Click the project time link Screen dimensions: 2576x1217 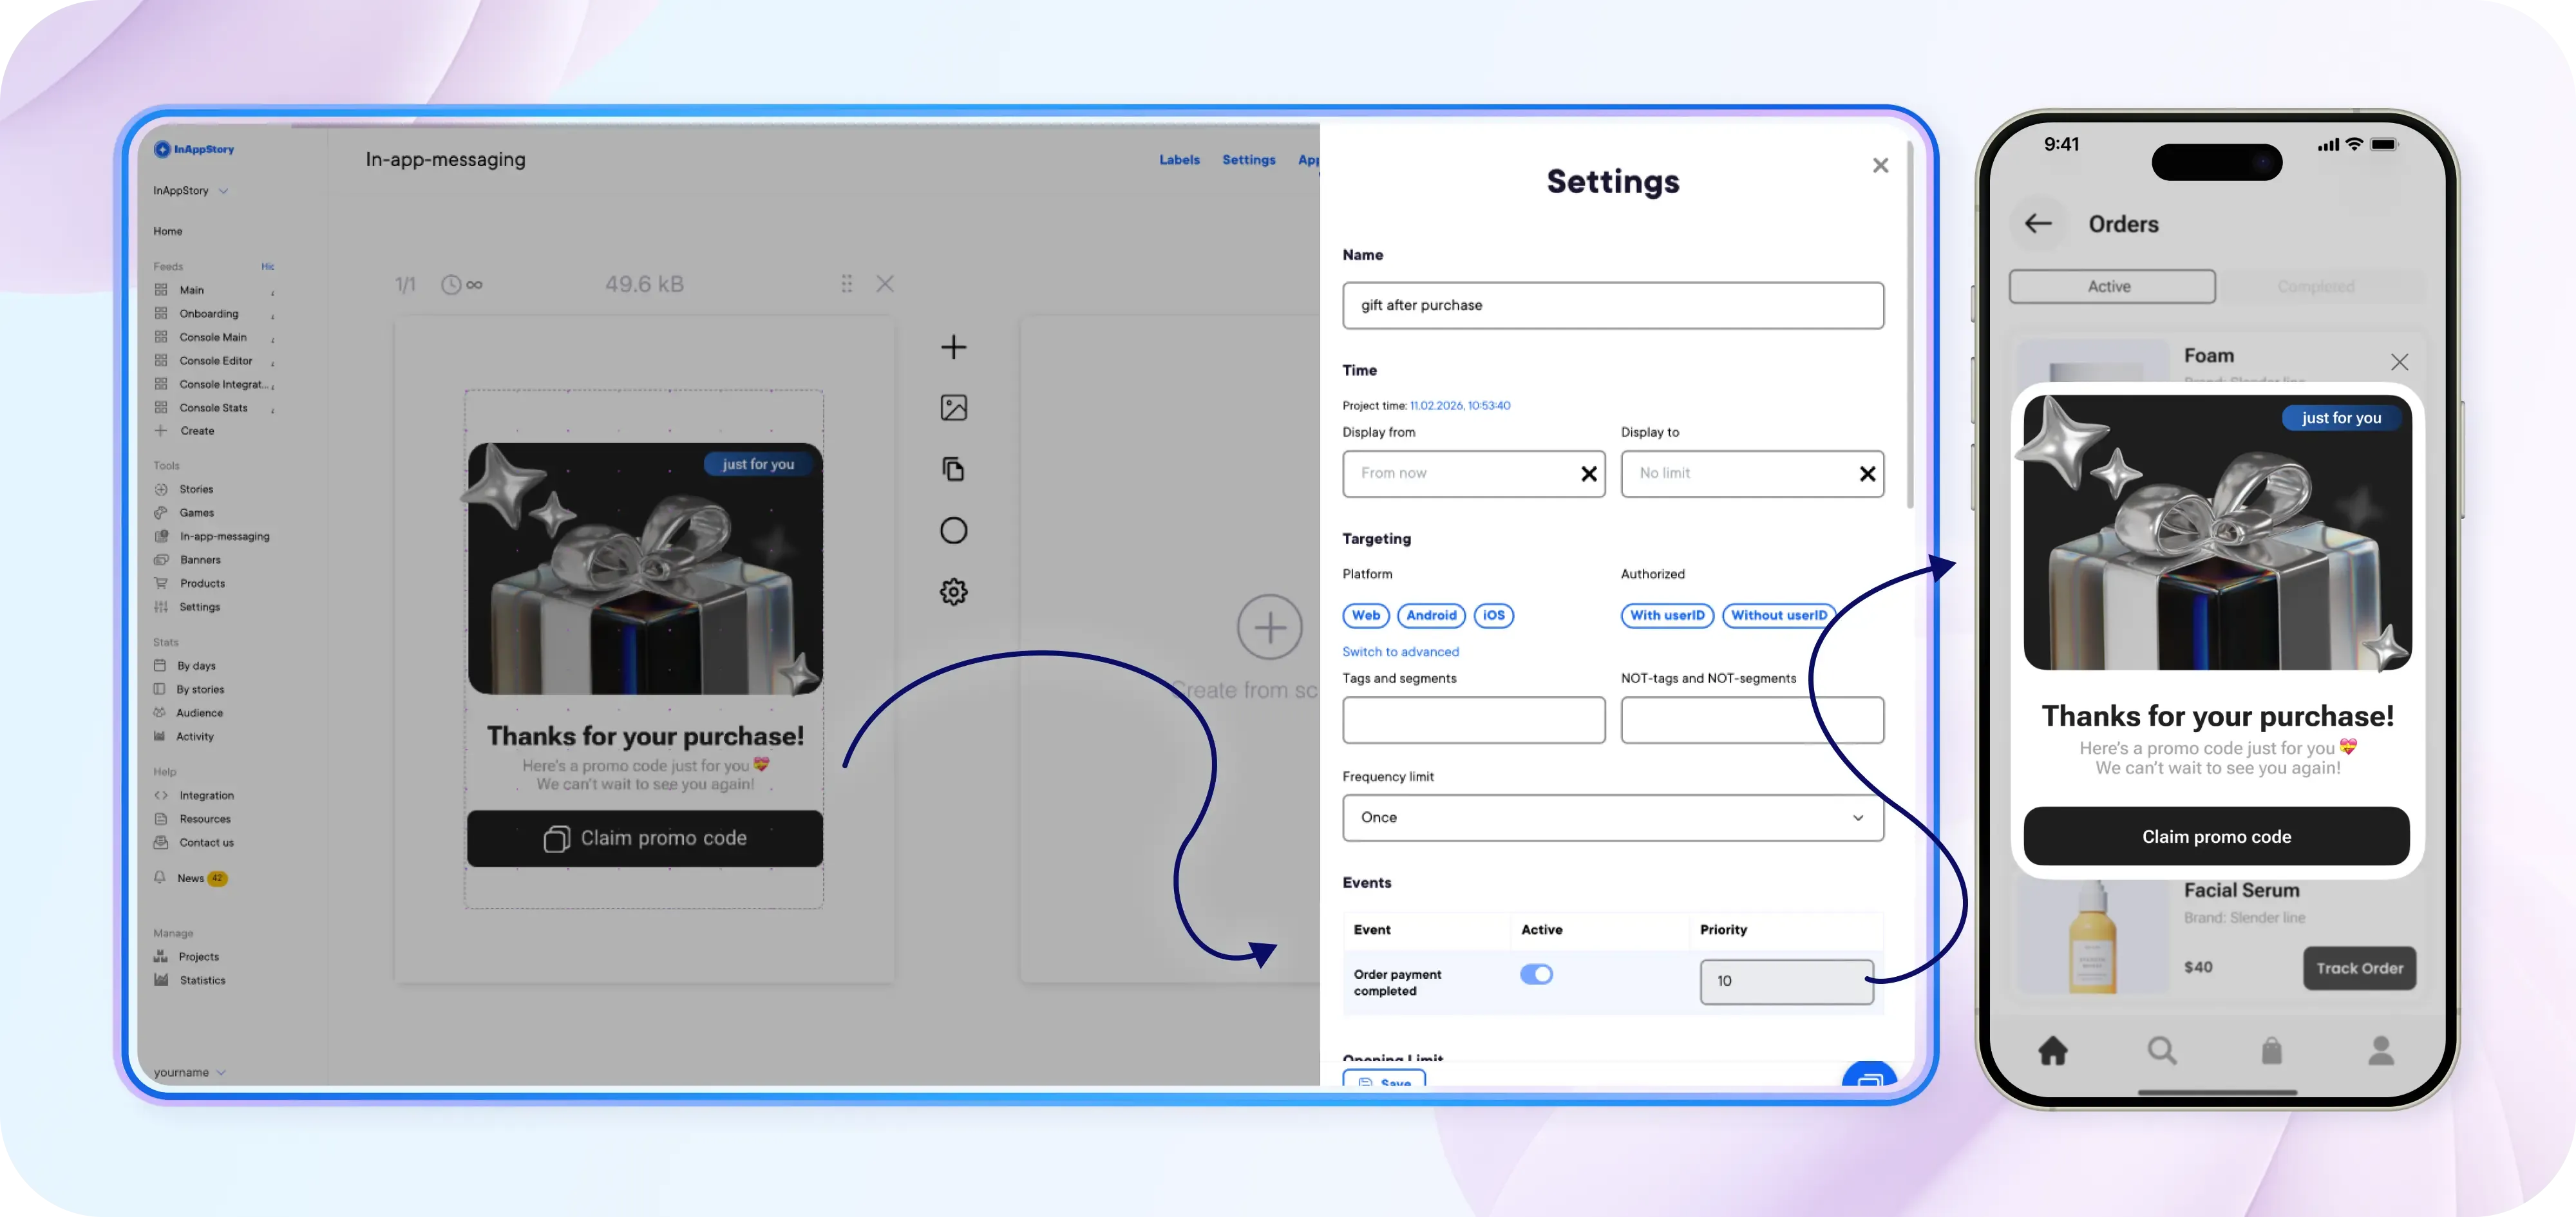point(1460,406)
